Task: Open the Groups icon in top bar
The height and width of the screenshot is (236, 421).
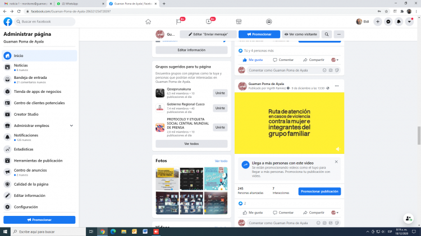Action: 269,22
